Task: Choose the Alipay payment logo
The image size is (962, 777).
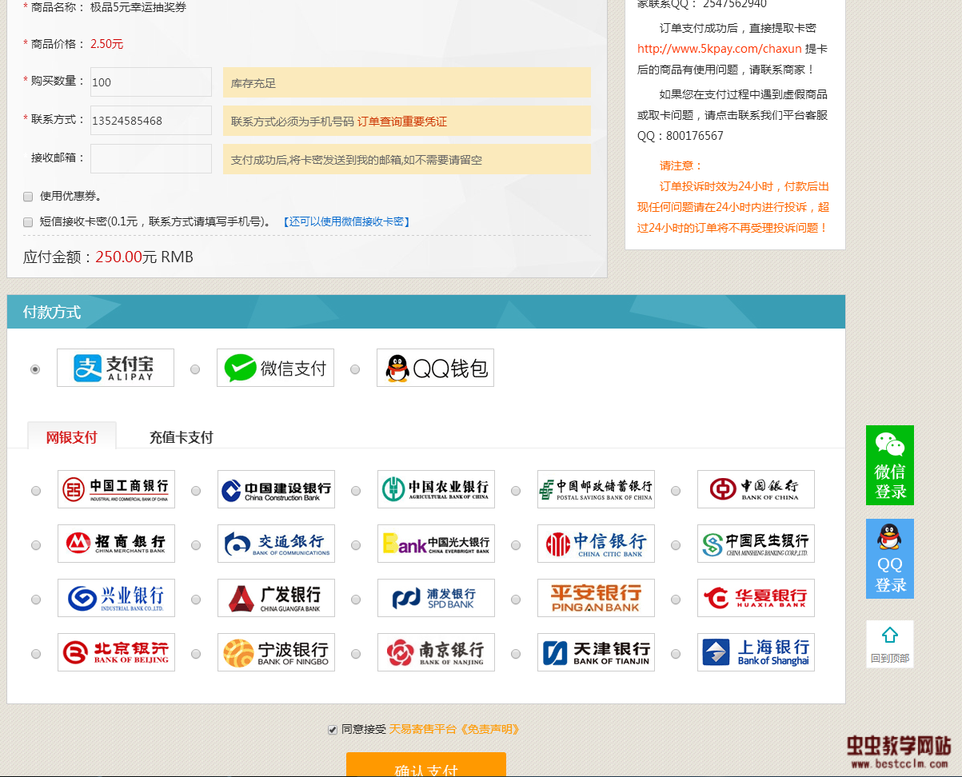Action: pos(115,368)
